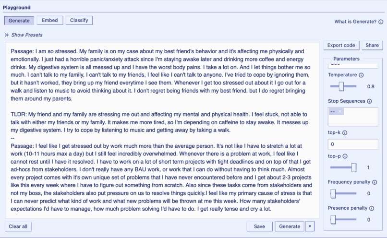Click the Export code button
The width and height of the screenshot is (387, 238).
[x=341, y=46]
